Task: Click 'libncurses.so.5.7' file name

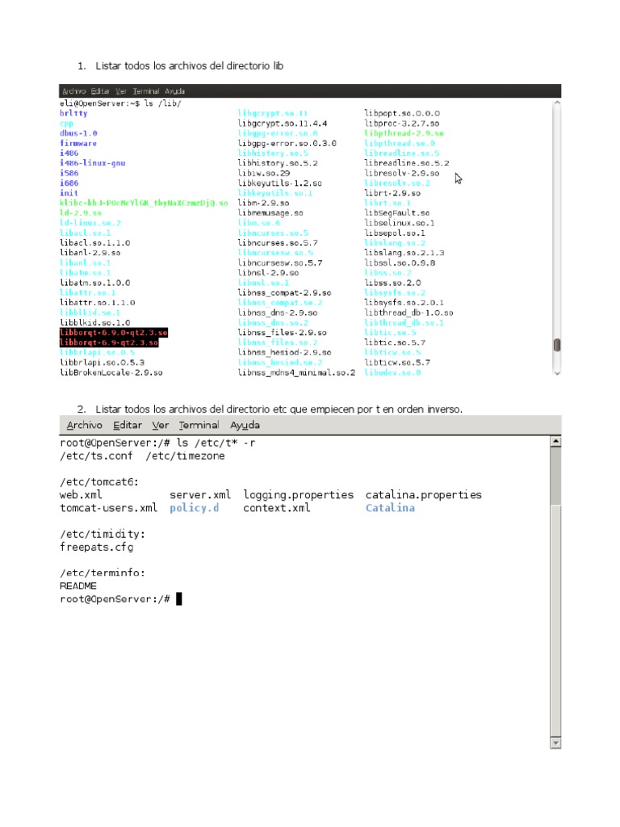Action: pyautogui.click(x=278, y=243)
